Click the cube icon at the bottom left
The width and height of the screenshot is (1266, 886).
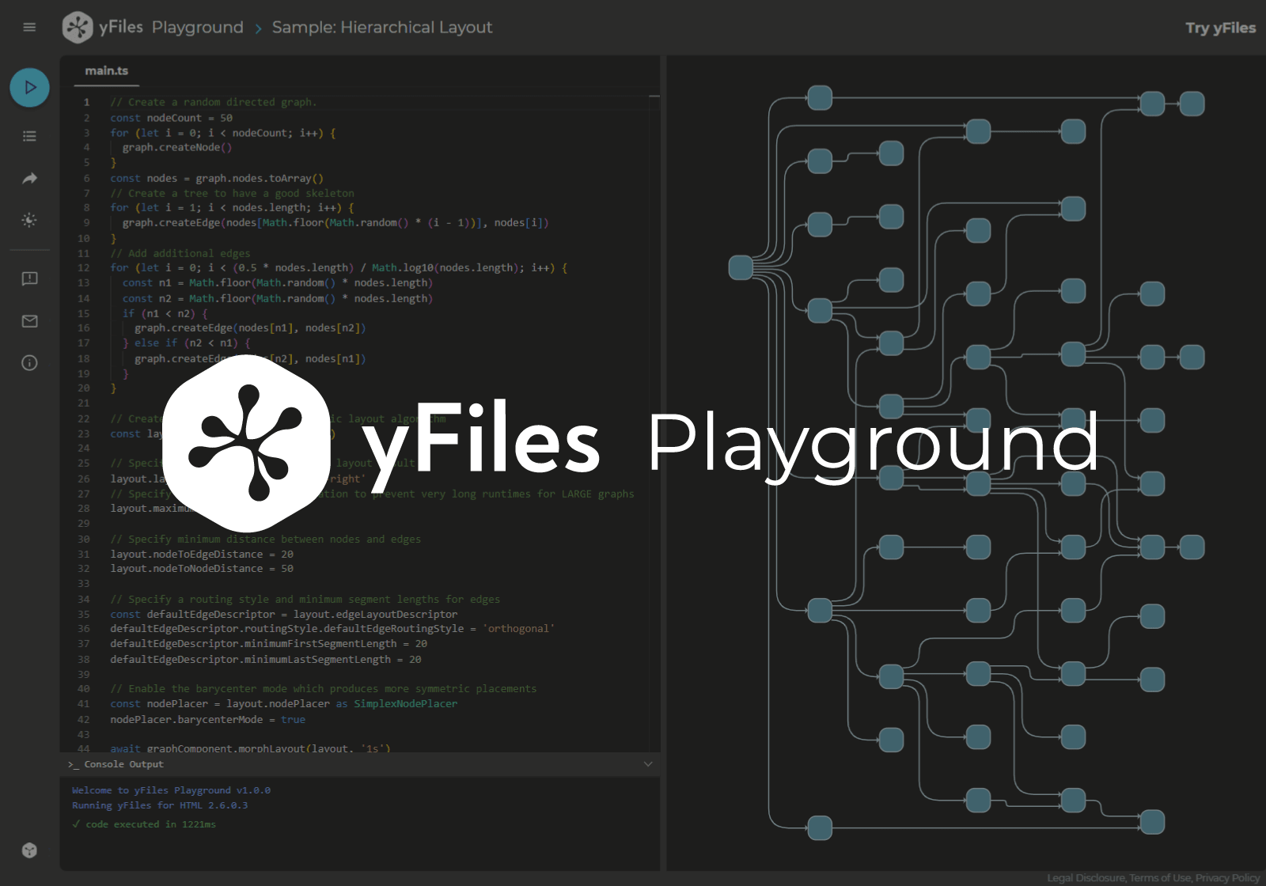(x=29, y=850)
